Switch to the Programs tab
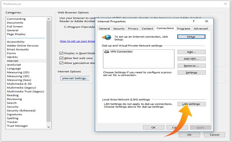Viewport: 231px width, 142px height. coord(183,29)
